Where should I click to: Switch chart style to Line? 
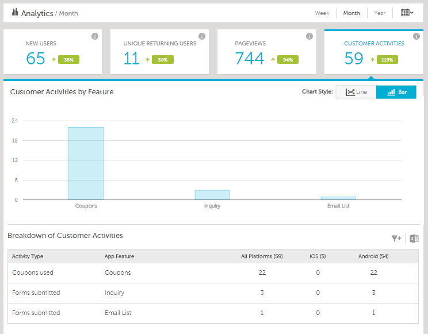(356, 92)
